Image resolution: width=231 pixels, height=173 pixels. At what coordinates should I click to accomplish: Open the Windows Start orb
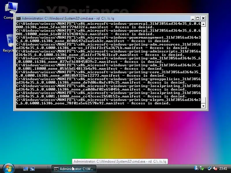pyautogui.click(x=8, y=169)
